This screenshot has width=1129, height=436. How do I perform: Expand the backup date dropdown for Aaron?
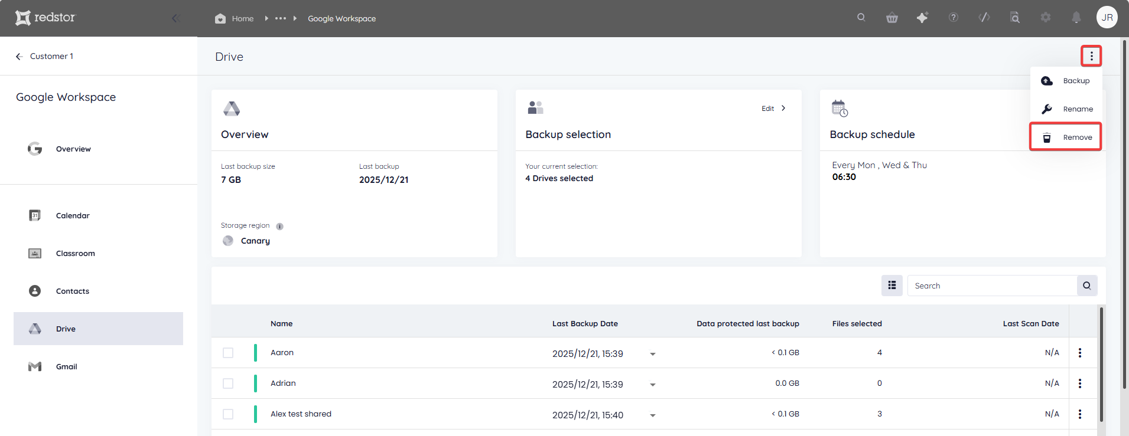(x=653, y=354)
